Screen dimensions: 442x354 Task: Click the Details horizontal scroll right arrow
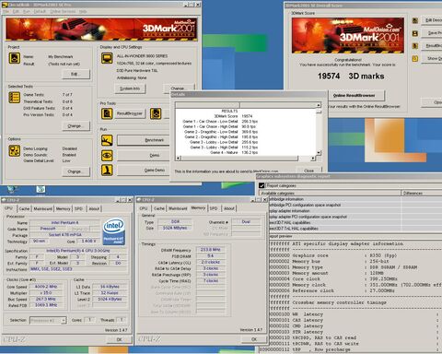pyautogui.click(x=313, y=159)
